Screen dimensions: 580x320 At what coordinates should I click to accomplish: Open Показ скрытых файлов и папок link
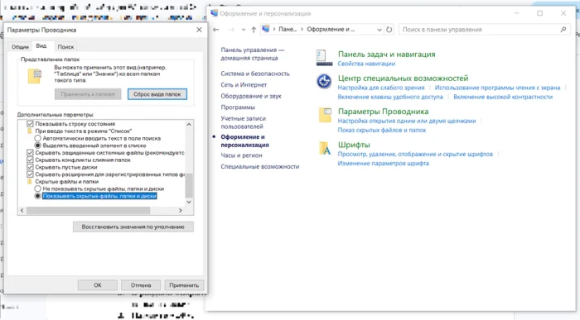pyautogui.click(x=382, y=130)
